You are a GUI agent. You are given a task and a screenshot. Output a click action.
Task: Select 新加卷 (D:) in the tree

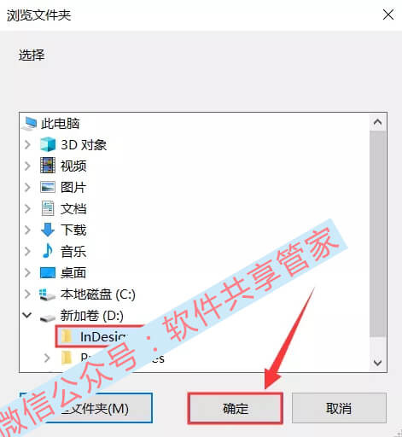point(91,316)
